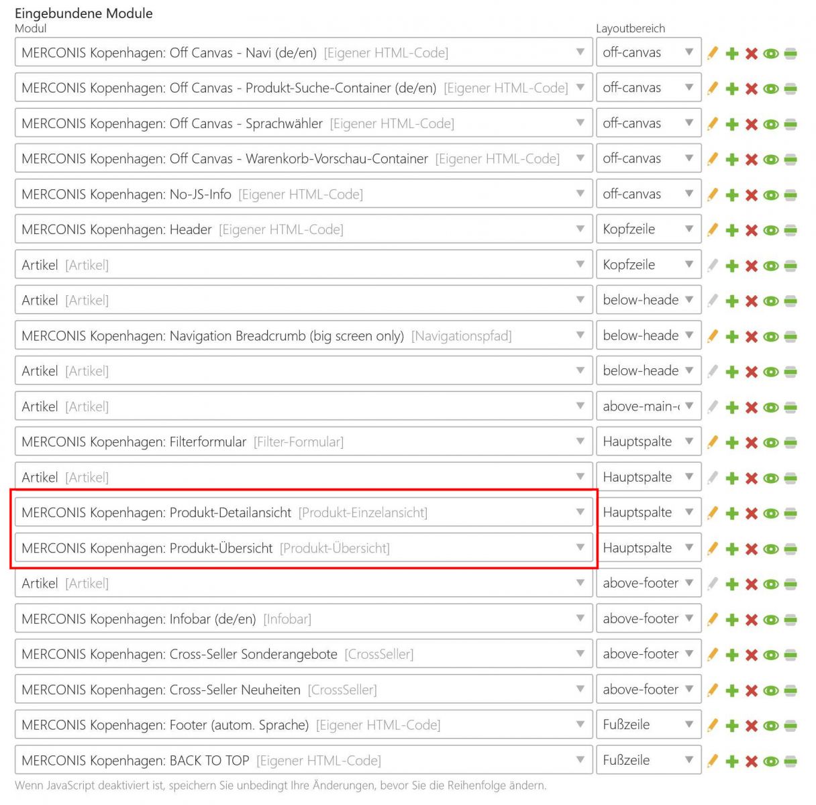This screenshot has width=816, height=805.
Task: Change layout area of Cross-Seller Neuheiten row
Action: (648, 690)
